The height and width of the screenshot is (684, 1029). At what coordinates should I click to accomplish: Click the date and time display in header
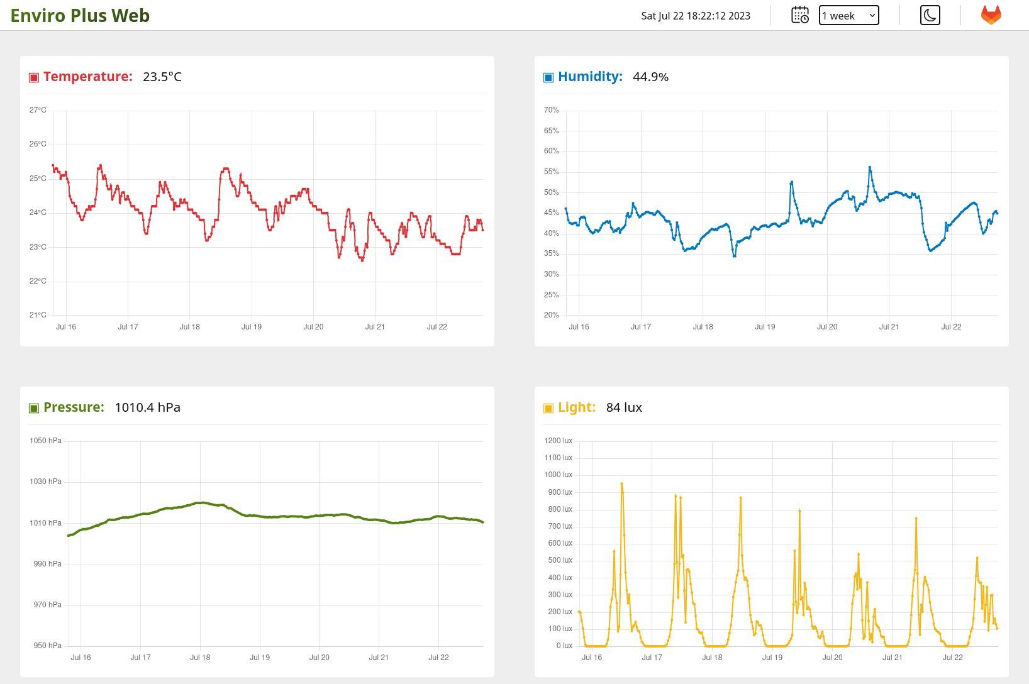[695, 16]
